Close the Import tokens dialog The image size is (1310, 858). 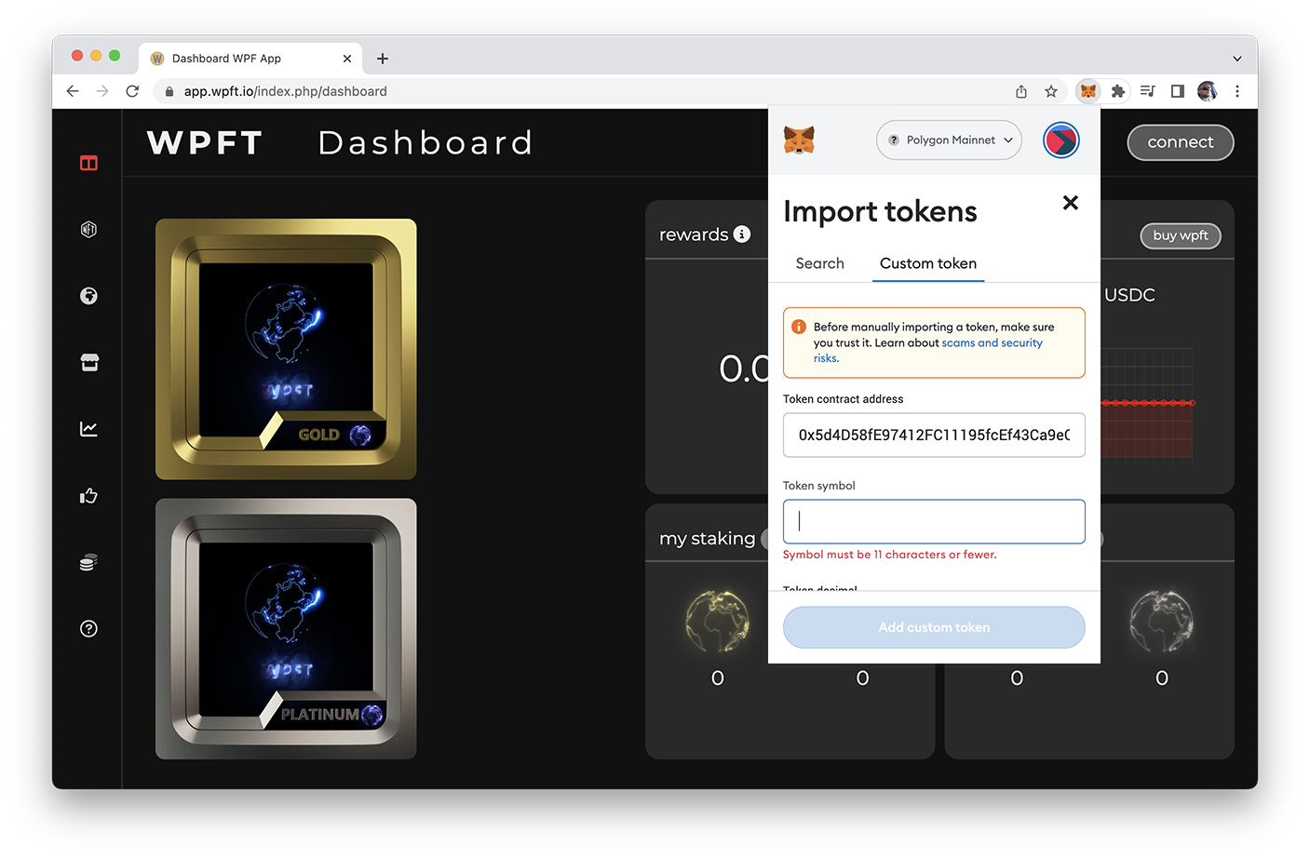1071,203
